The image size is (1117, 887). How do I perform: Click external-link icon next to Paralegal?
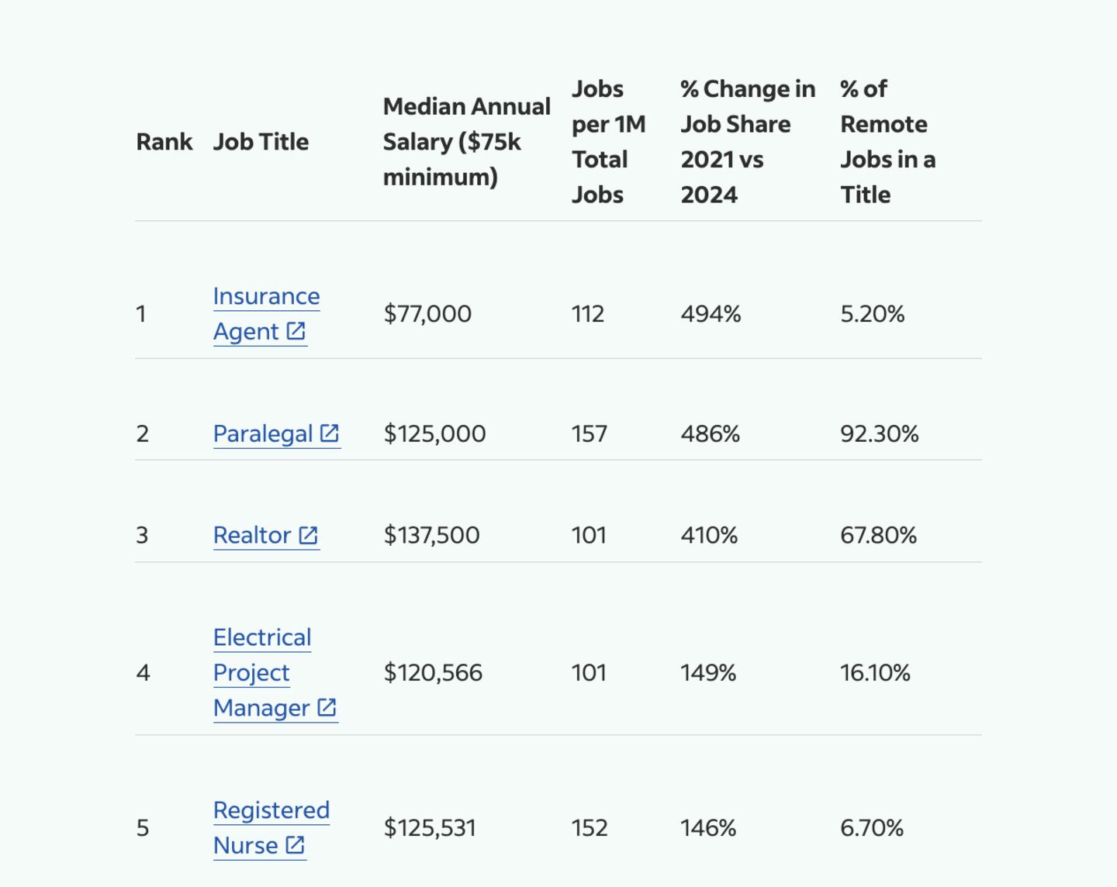point(330,433)
